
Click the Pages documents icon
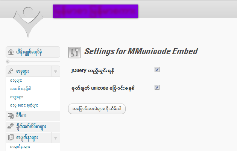11,137
